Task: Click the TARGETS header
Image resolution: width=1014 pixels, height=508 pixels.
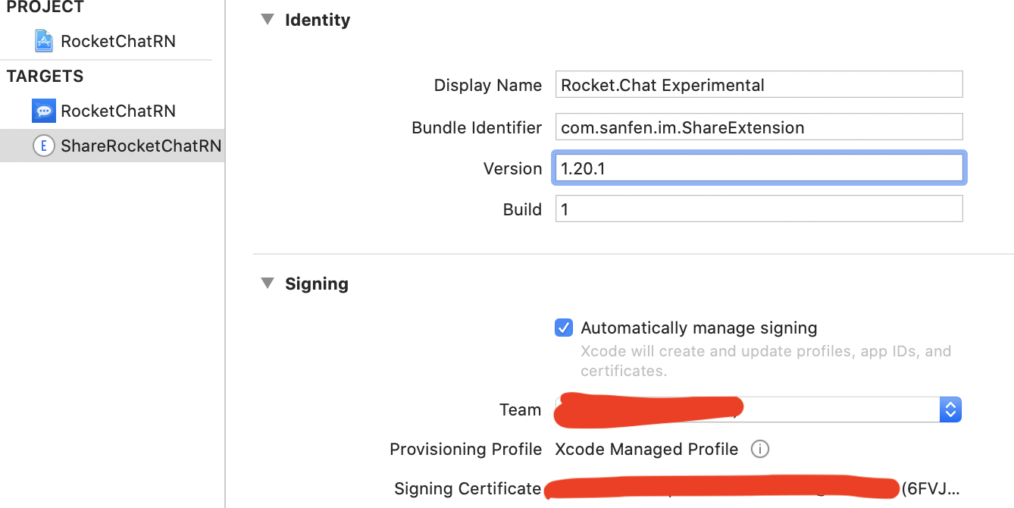Action: click(x=45, y=76)
